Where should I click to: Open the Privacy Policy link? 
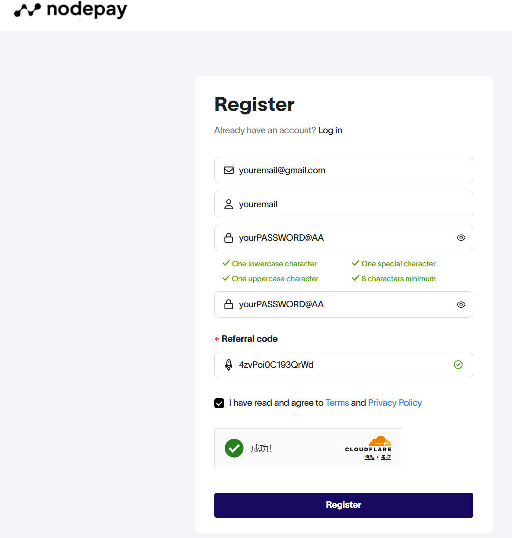click(395, 403)
